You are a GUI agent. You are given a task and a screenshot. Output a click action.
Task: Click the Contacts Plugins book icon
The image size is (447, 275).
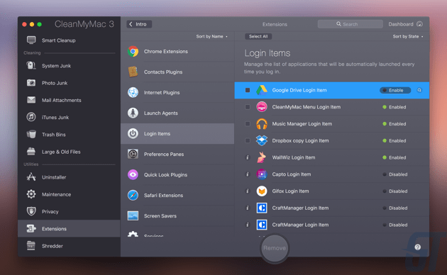point(133,72)
